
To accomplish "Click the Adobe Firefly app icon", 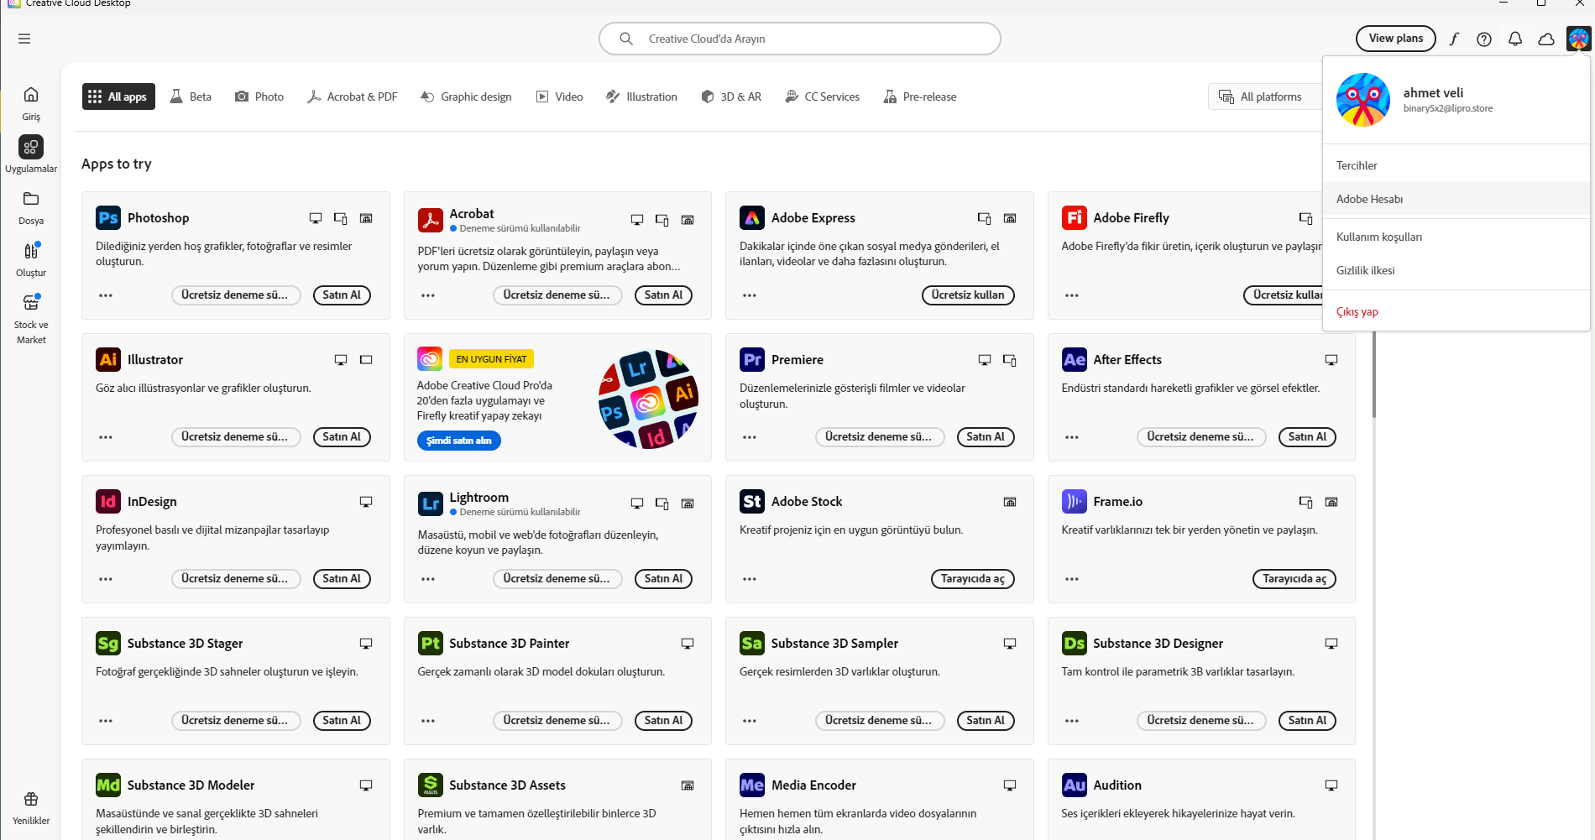I will (x=1074, y=218).
